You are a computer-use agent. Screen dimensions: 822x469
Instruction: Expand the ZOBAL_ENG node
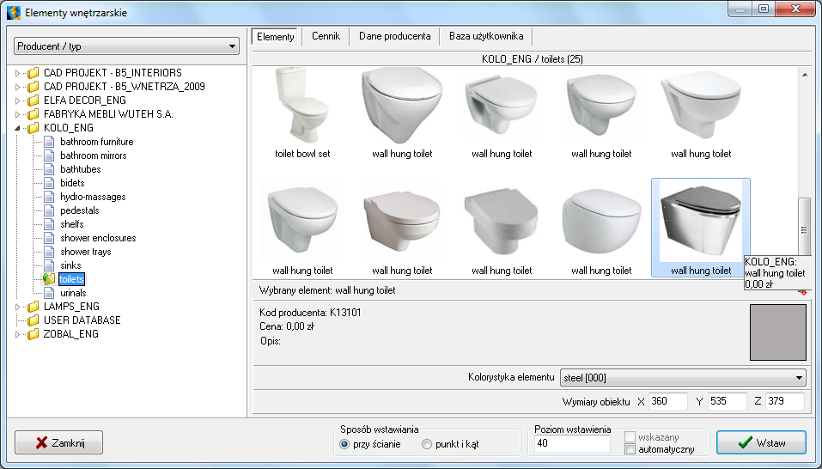point(17,334)
